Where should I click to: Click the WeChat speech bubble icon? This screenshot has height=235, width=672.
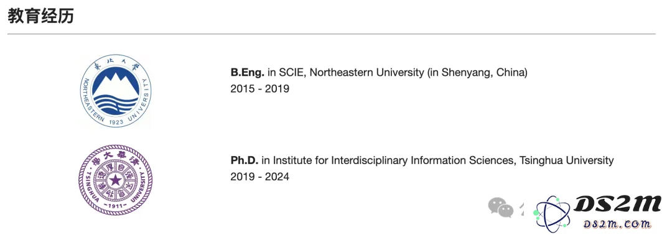pos(500,208)
